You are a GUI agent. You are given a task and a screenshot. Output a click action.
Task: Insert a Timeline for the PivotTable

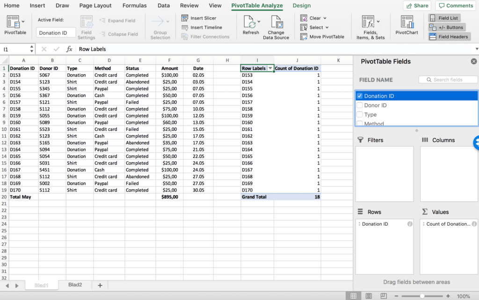206,27
